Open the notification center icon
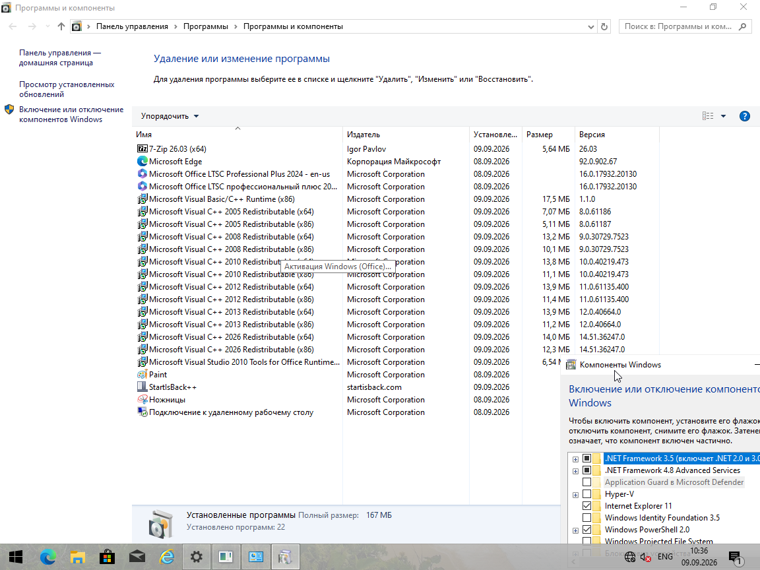The height and width of the screenshot is (570, 760). click(x=736, y=557)
